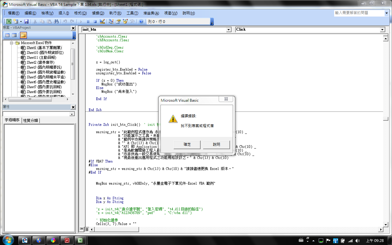Click the Undo toolbar icon

coord(65,21)
